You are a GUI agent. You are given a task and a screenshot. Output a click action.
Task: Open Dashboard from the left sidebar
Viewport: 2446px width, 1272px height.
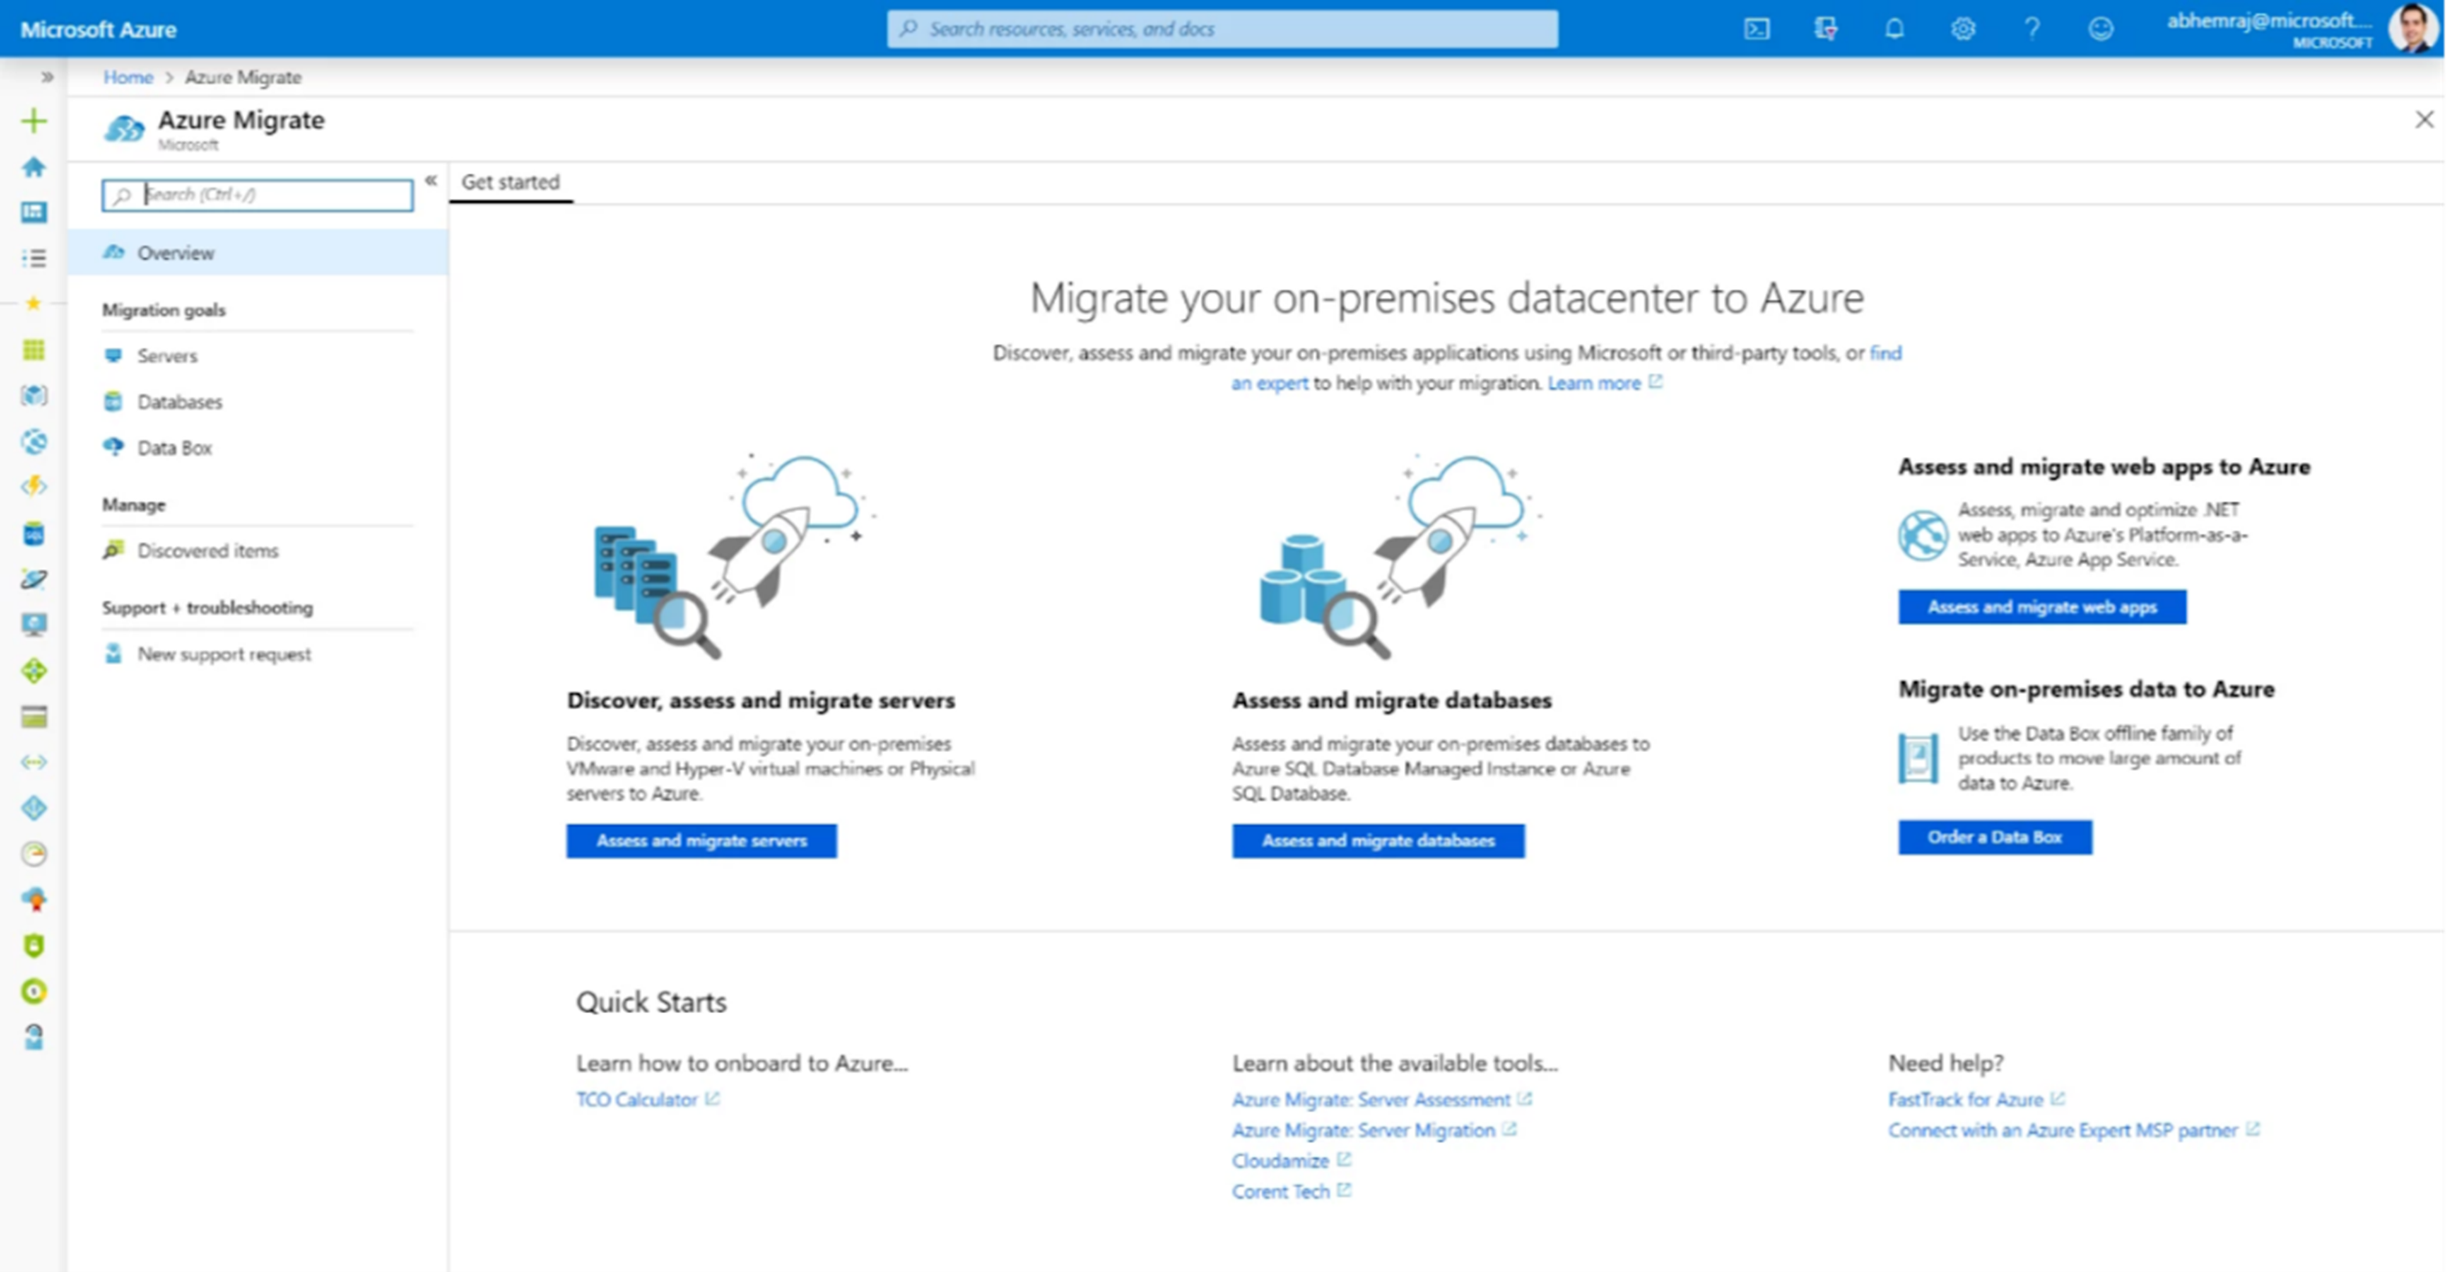[x=34, y=213]
